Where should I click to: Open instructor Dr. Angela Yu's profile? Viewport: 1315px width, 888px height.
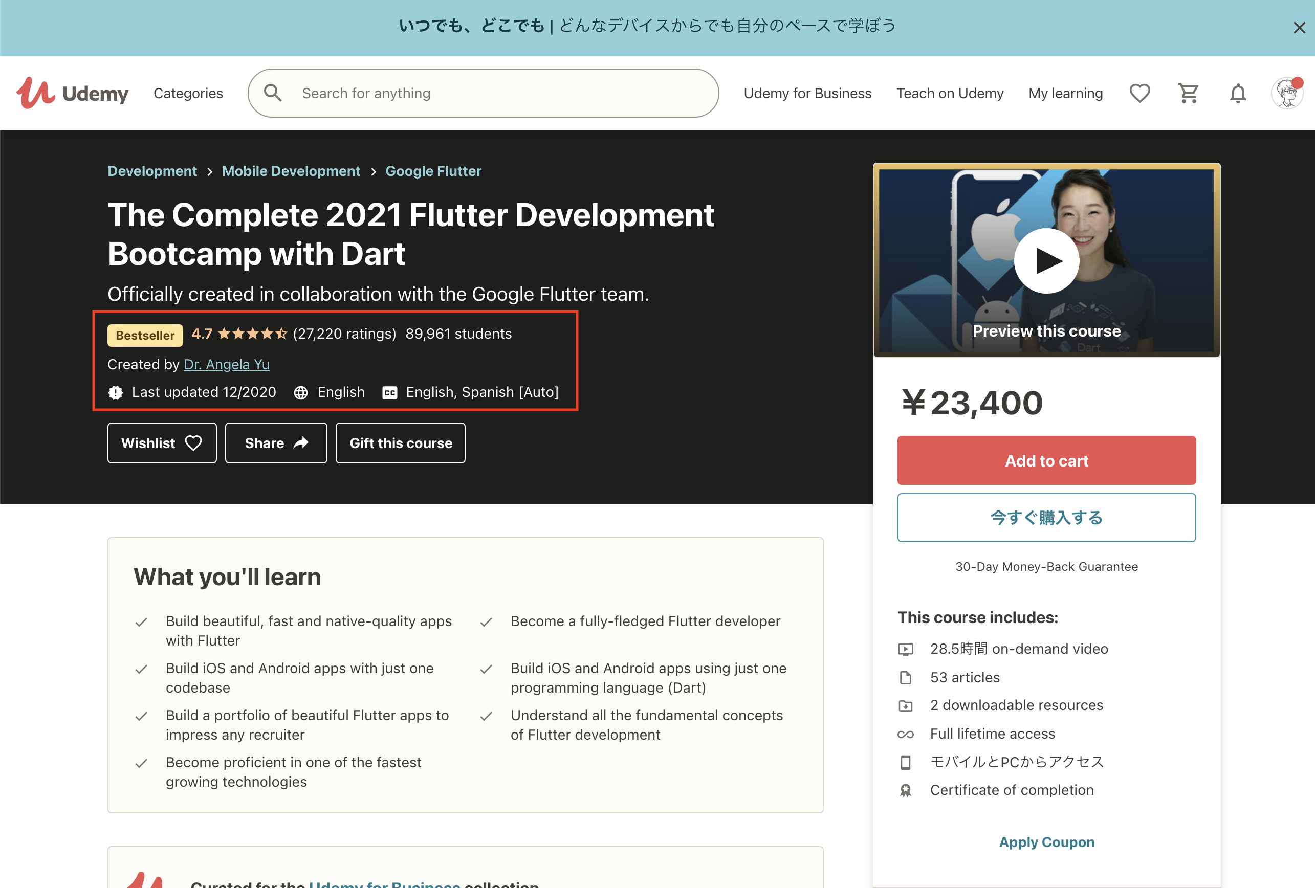pyautogui.click(x=226, y=364)
